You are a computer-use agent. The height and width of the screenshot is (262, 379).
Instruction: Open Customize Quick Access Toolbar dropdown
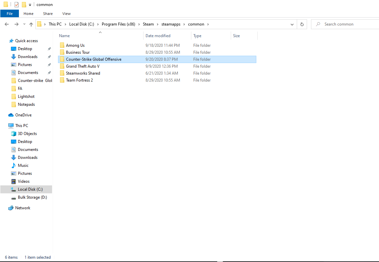tap(30, 5)
